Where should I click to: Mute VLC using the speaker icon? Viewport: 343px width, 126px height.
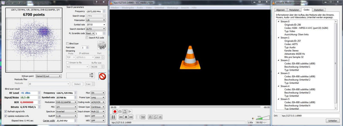(253, 118)
